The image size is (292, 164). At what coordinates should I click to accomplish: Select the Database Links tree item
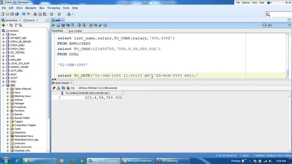(22, 151)
